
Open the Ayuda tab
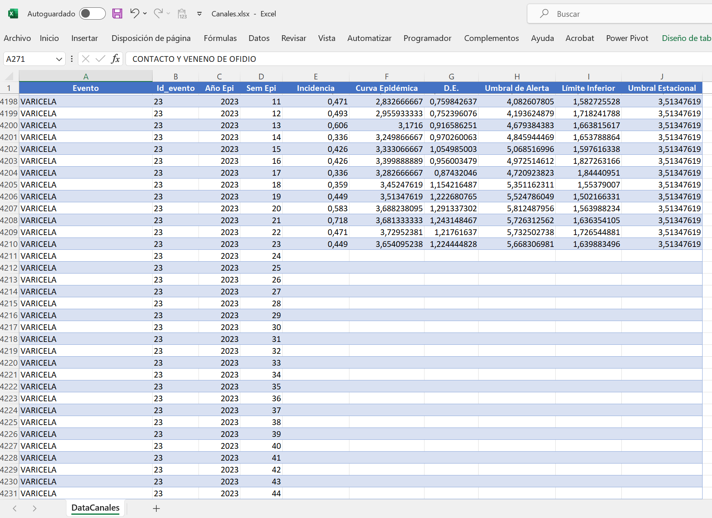click(x=542, y=38)
